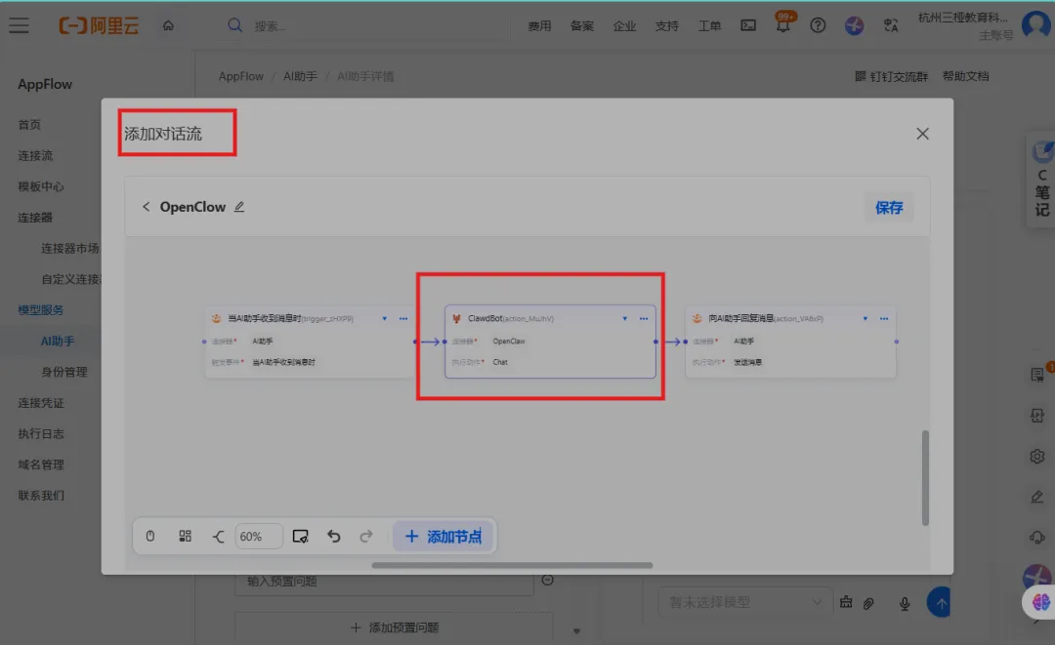Switch to 模板中心 in the left sidebar

tap(43, 186)
